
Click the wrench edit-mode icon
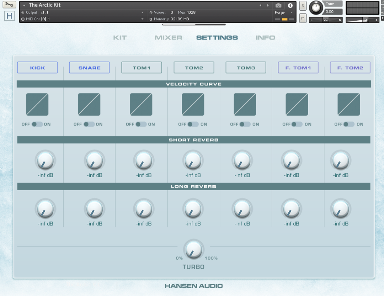(x=9, y=5)
